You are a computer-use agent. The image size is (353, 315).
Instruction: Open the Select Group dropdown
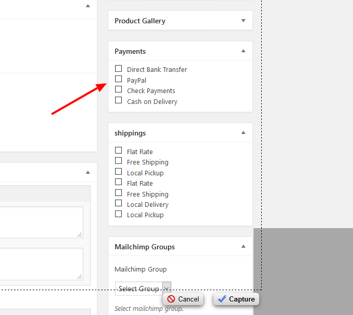[x=143, y=289]
